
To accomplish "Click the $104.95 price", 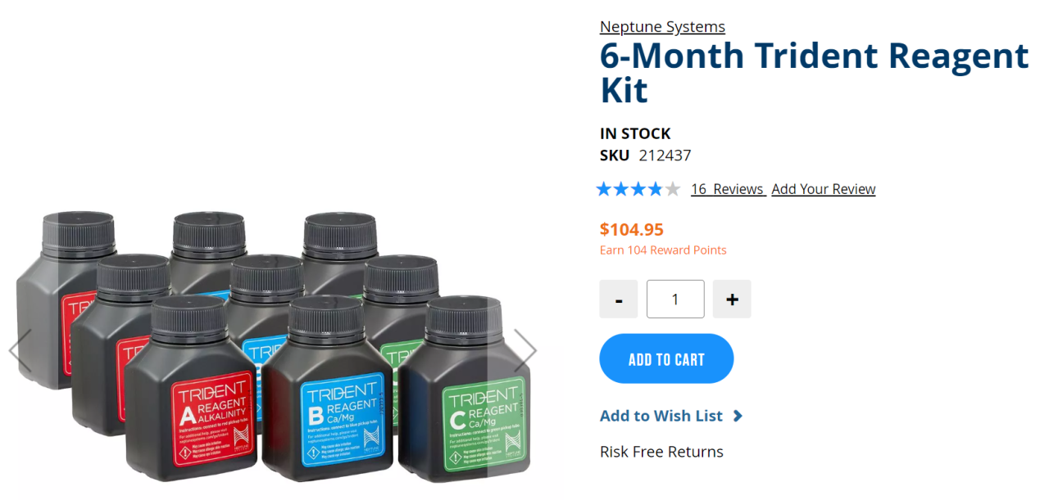I will tap(632, 229).
